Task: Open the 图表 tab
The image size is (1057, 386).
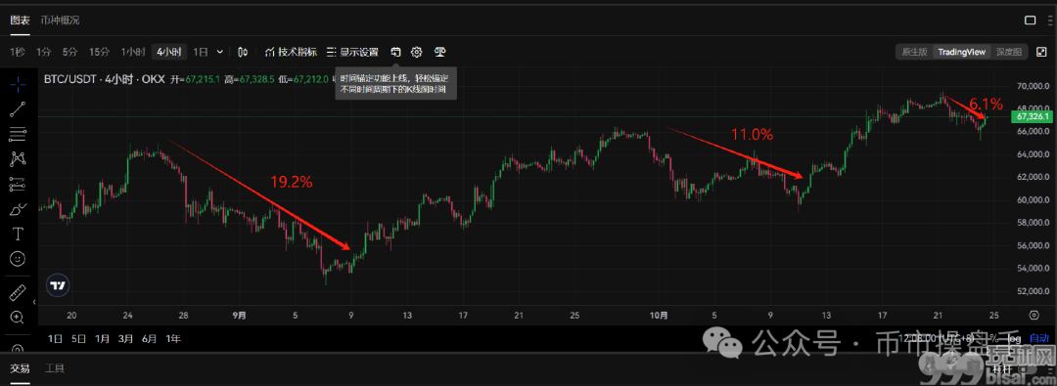Action: 20,21
